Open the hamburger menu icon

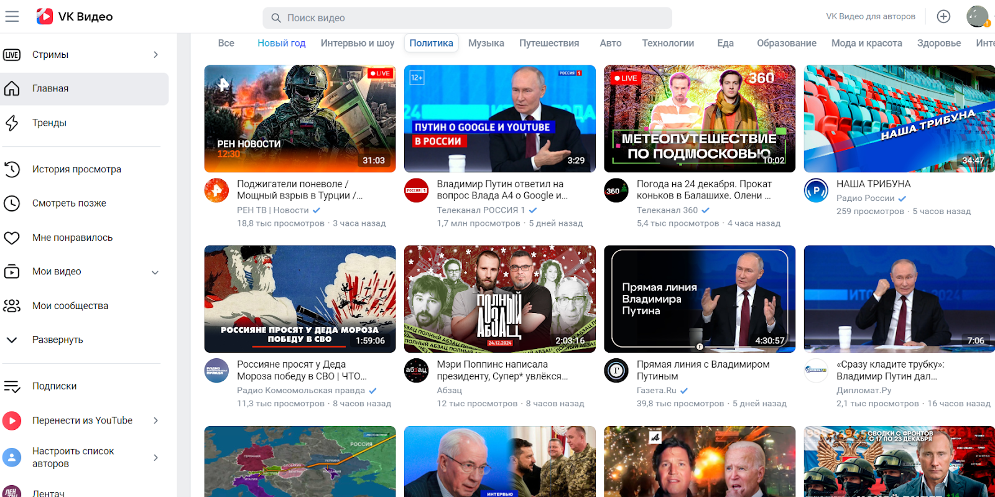coord(12,17)
